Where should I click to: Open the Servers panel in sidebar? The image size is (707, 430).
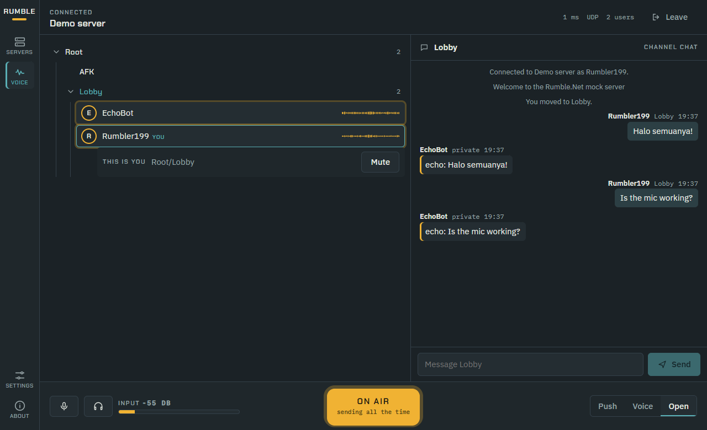click(x=19, y=46)
